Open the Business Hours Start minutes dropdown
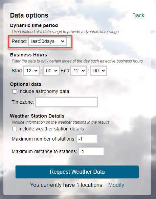 51,71
